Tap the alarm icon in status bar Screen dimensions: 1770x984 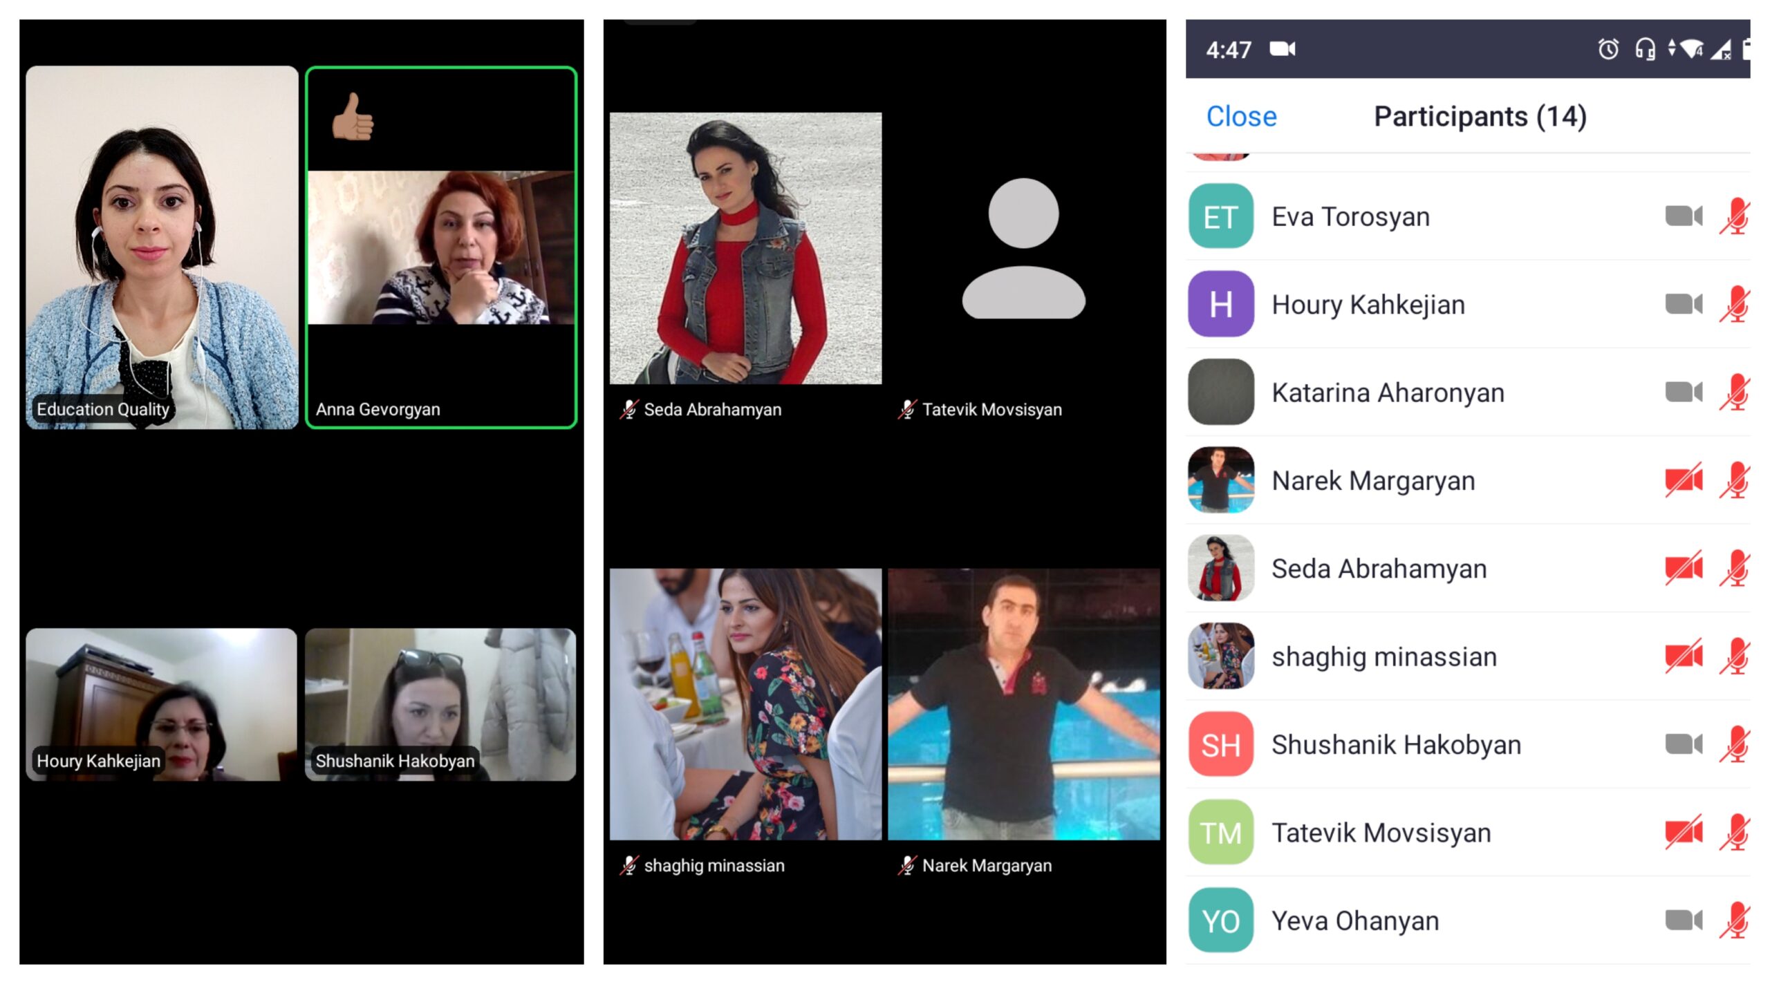point(1608,49)
